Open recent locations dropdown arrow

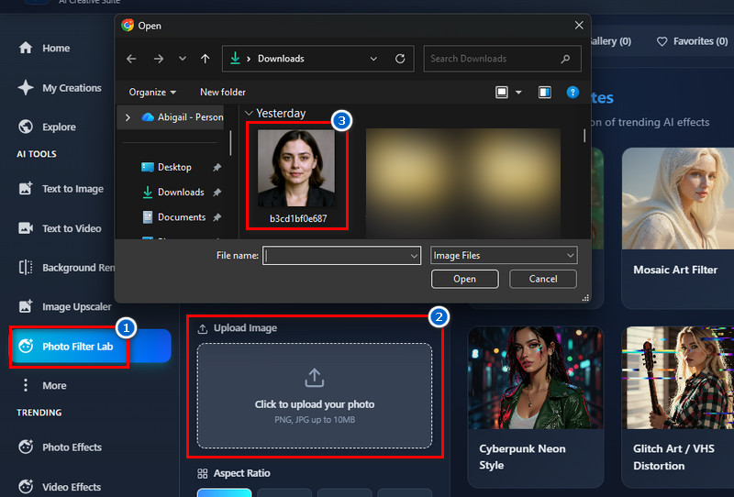pos(183,59)
